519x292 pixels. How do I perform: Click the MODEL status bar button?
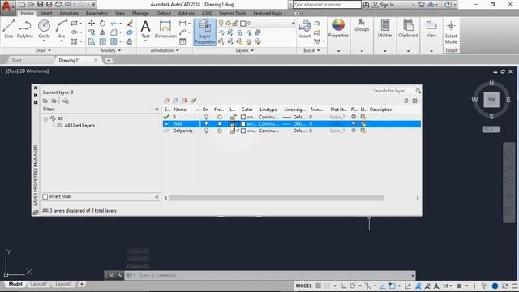click(303, 286)
